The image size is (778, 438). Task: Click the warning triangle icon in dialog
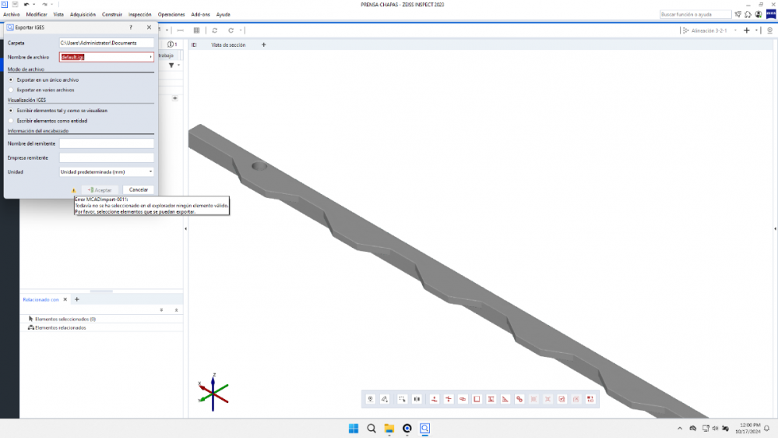74,190
